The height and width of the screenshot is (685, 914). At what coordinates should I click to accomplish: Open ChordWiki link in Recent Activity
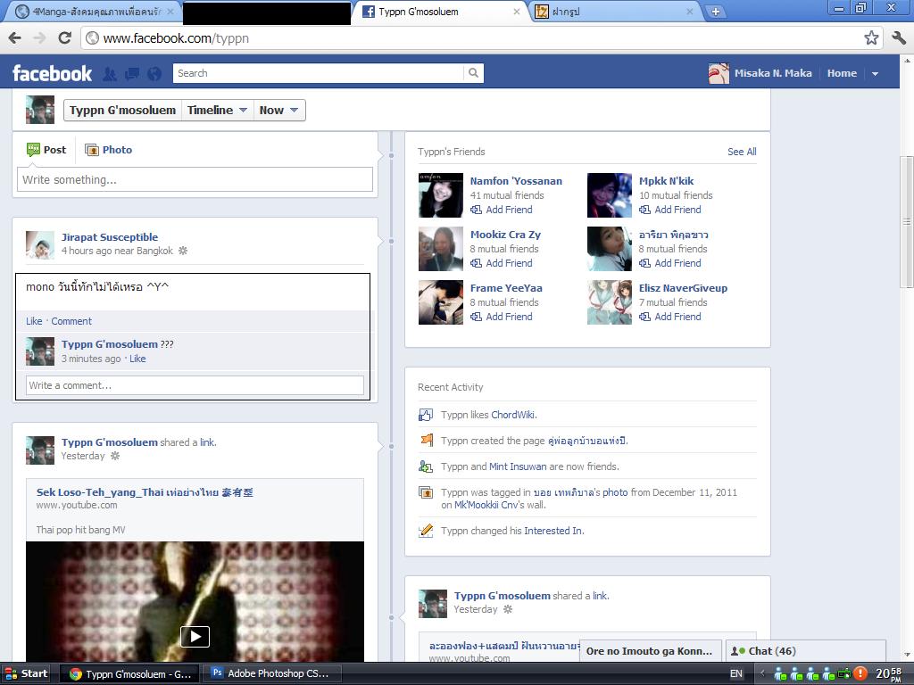click(512, 415)
